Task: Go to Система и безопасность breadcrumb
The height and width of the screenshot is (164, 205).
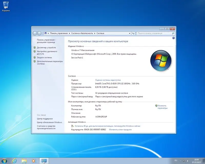Action: [82, 33]
